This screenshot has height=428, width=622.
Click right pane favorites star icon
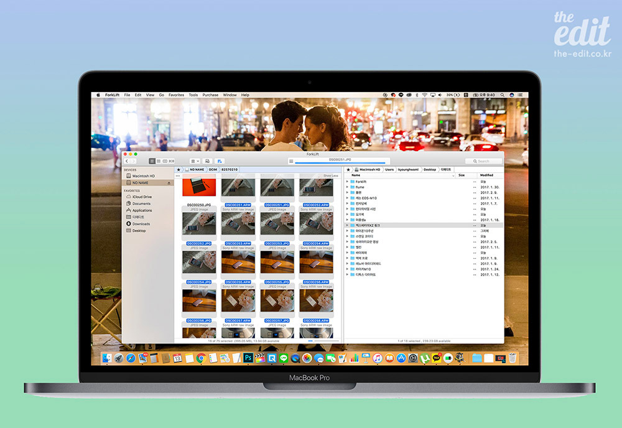pyautogui.click(x=348, y=169)
